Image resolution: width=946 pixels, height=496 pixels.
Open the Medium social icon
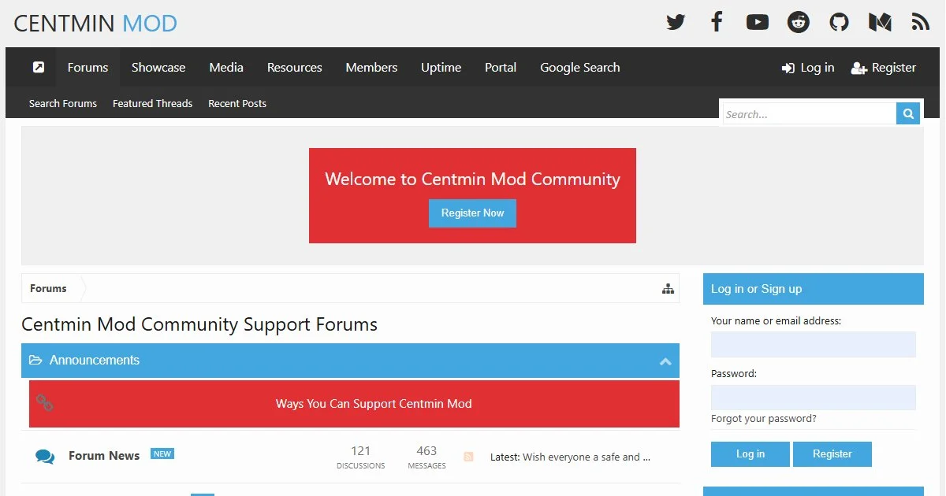point(880,22)
